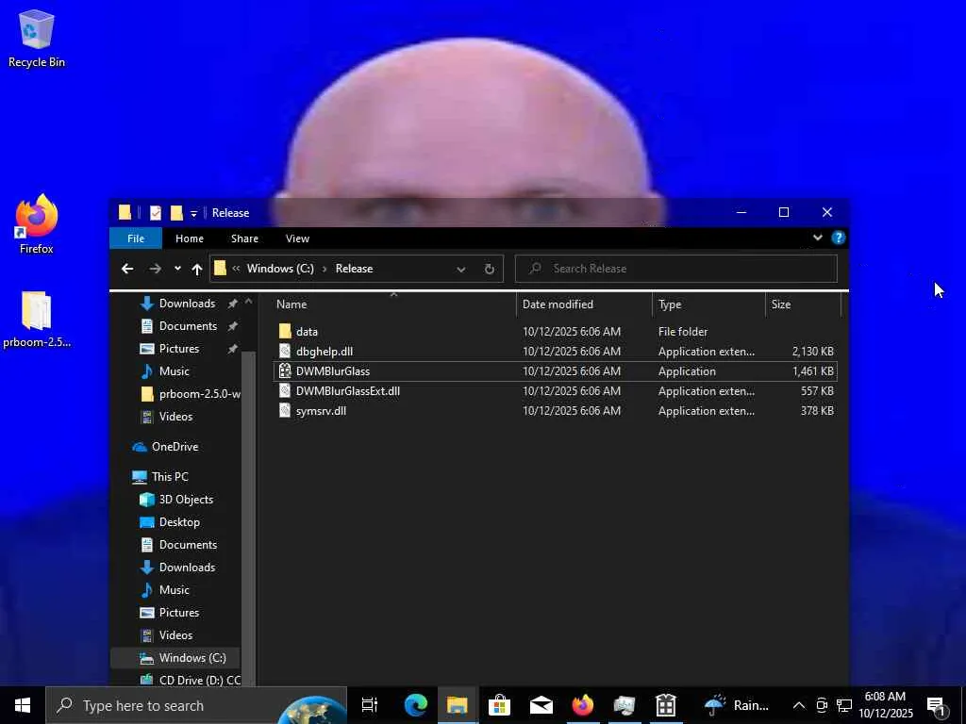
Task: Open Task View from the taskbar
Action: click(370, 705)
